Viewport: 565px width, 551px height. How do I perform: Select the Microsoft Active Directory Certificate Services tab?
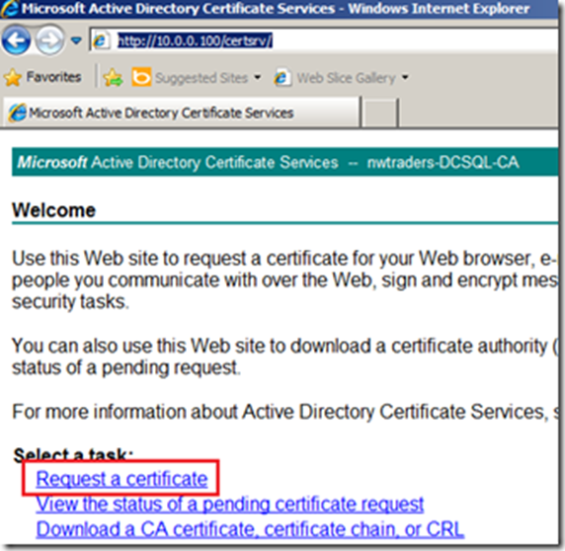click(x=182, y=114)
